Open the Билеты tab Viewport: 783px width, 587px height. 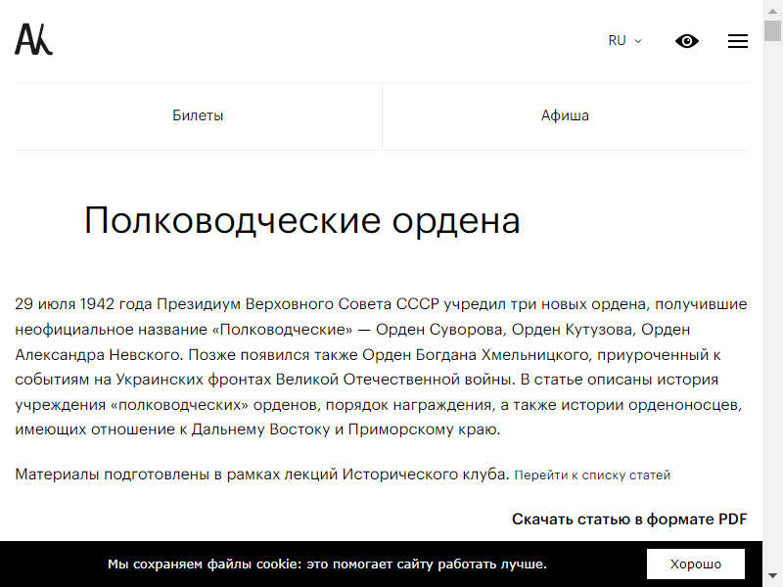[x=198, y=115]
